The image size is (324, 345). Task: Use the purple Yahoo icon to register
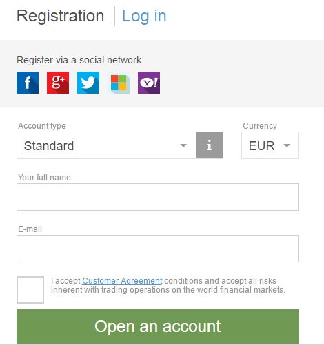tap(149, 83)
